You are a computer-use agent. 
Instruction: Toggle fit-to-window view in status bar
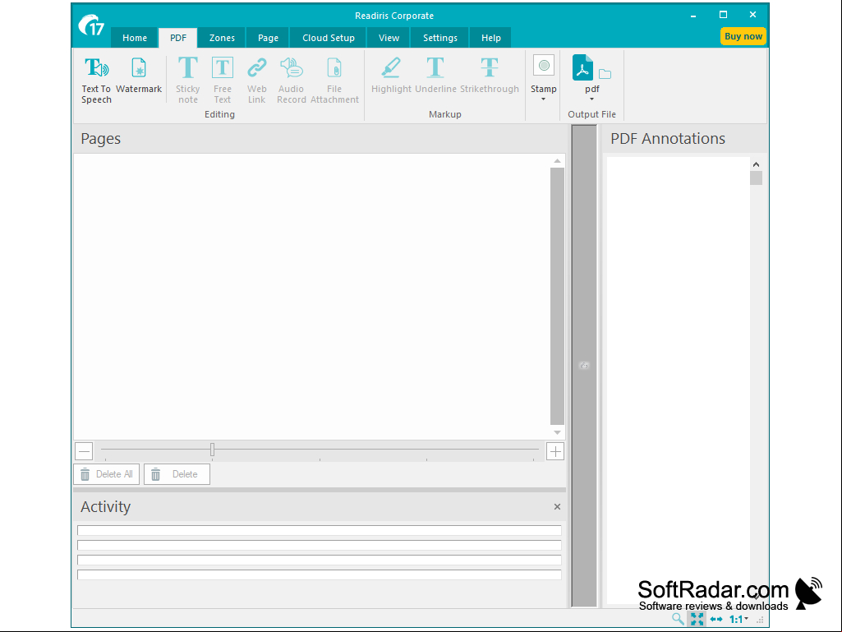point(697,619)
